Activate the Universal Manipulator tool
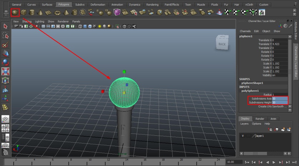Image resolution: width=299 pixels, height=166 pixels. point(5,80)
